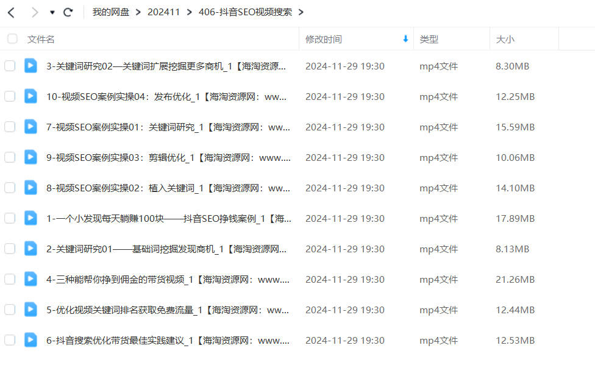Click video icon of 3-关键词研究02 file
Viewport: 595px width, 376px height.
point(30,66)
